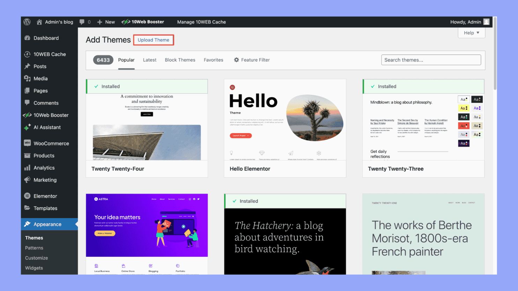
Task: Open the Twenty Twenty-One Berthe Morisot thumbnail
Action: point(423,234)
